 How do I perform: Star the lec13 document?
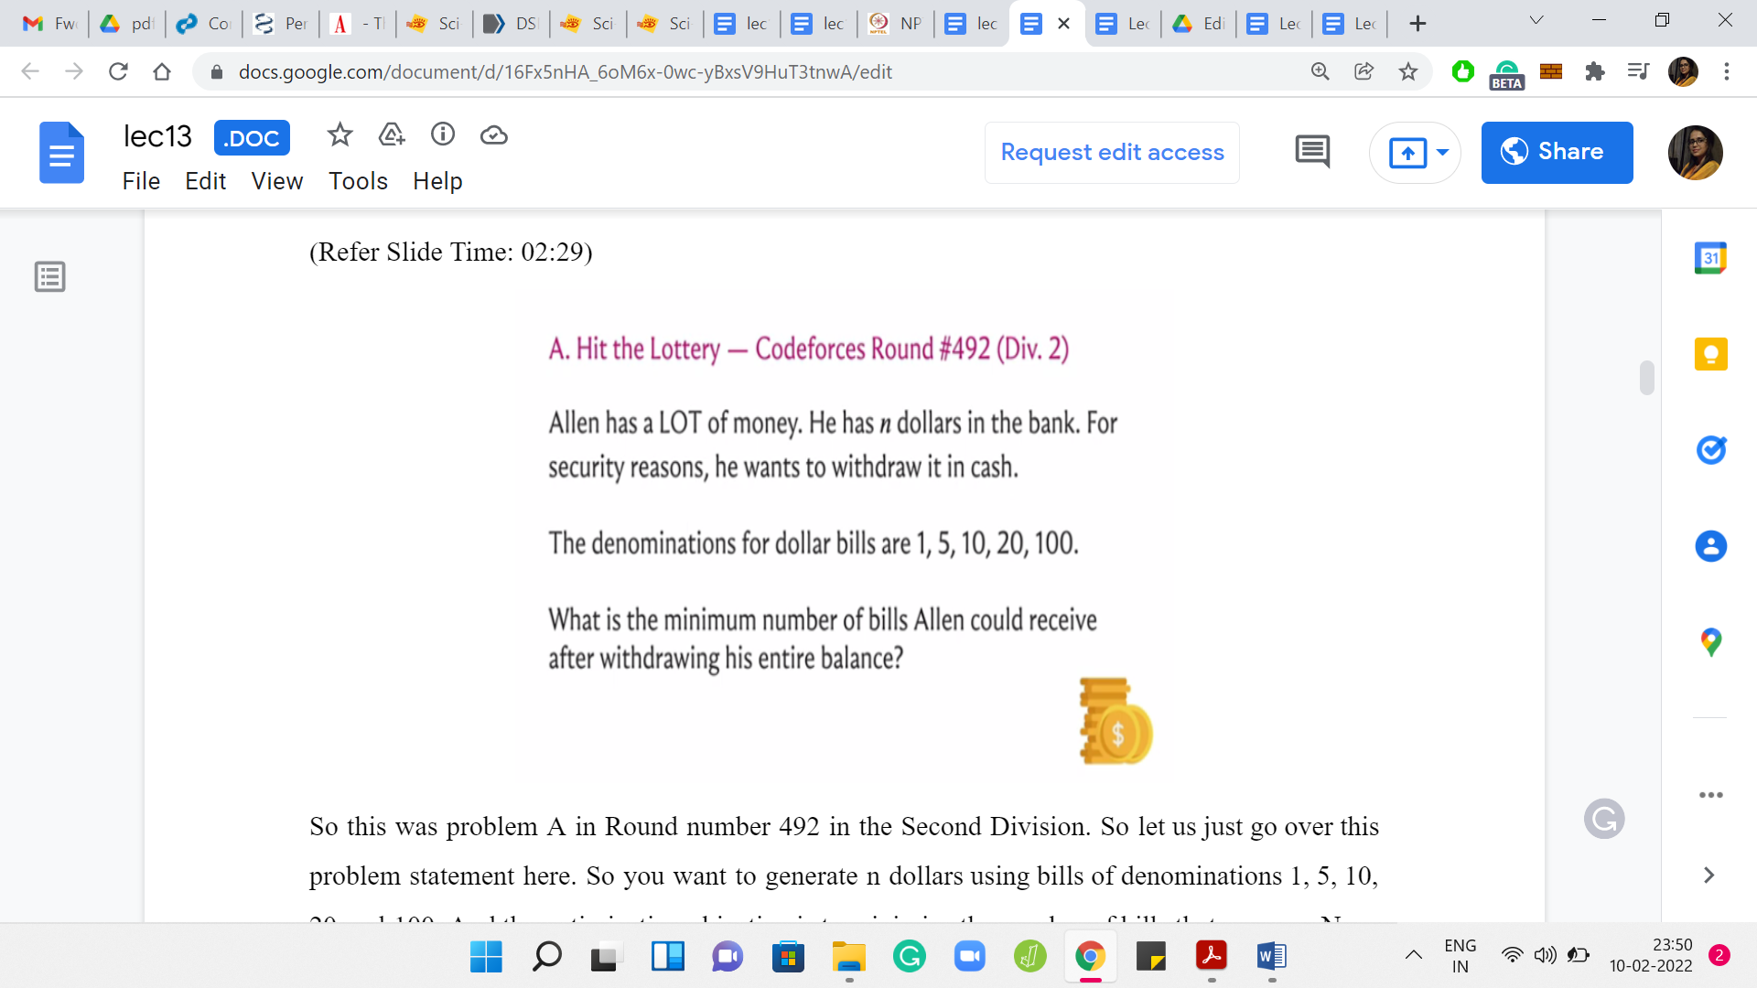[340, 135]
